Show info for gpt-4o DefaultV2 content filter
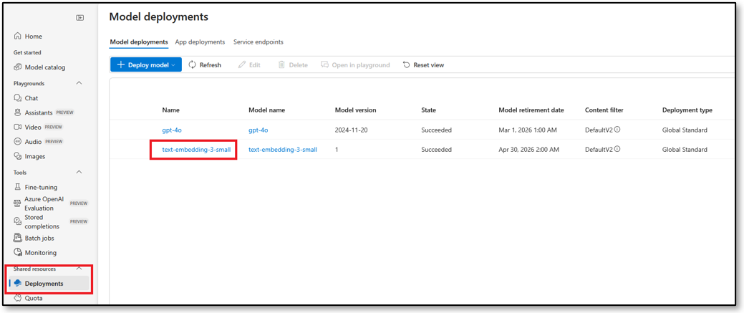744x313 pixels. pyautogui.click(x=618, y=130)
